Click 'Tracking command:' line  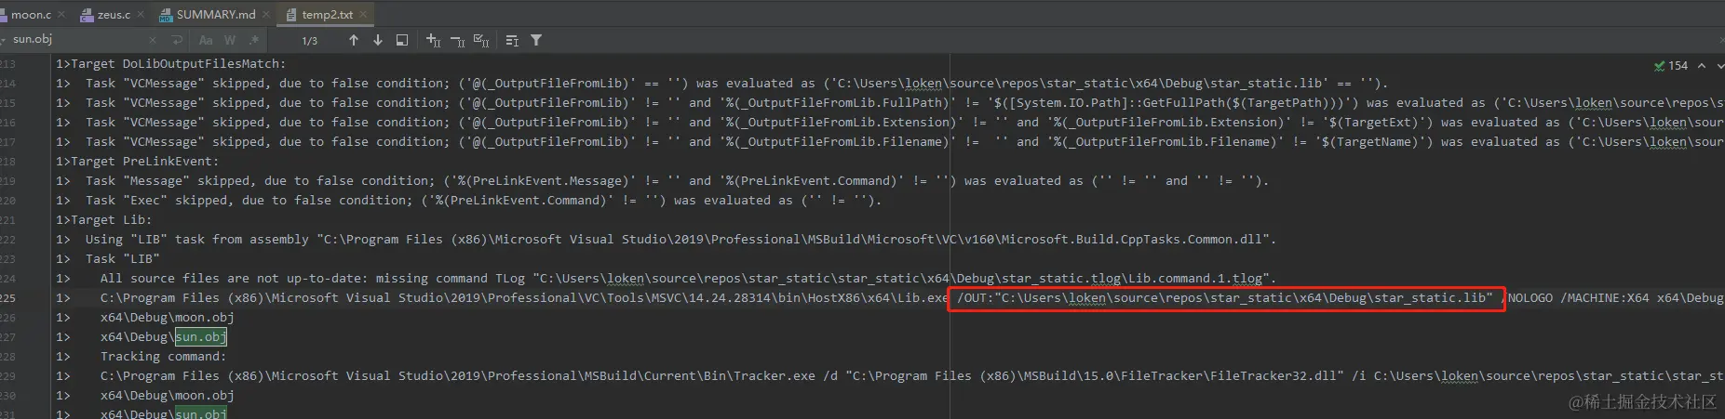164,357
